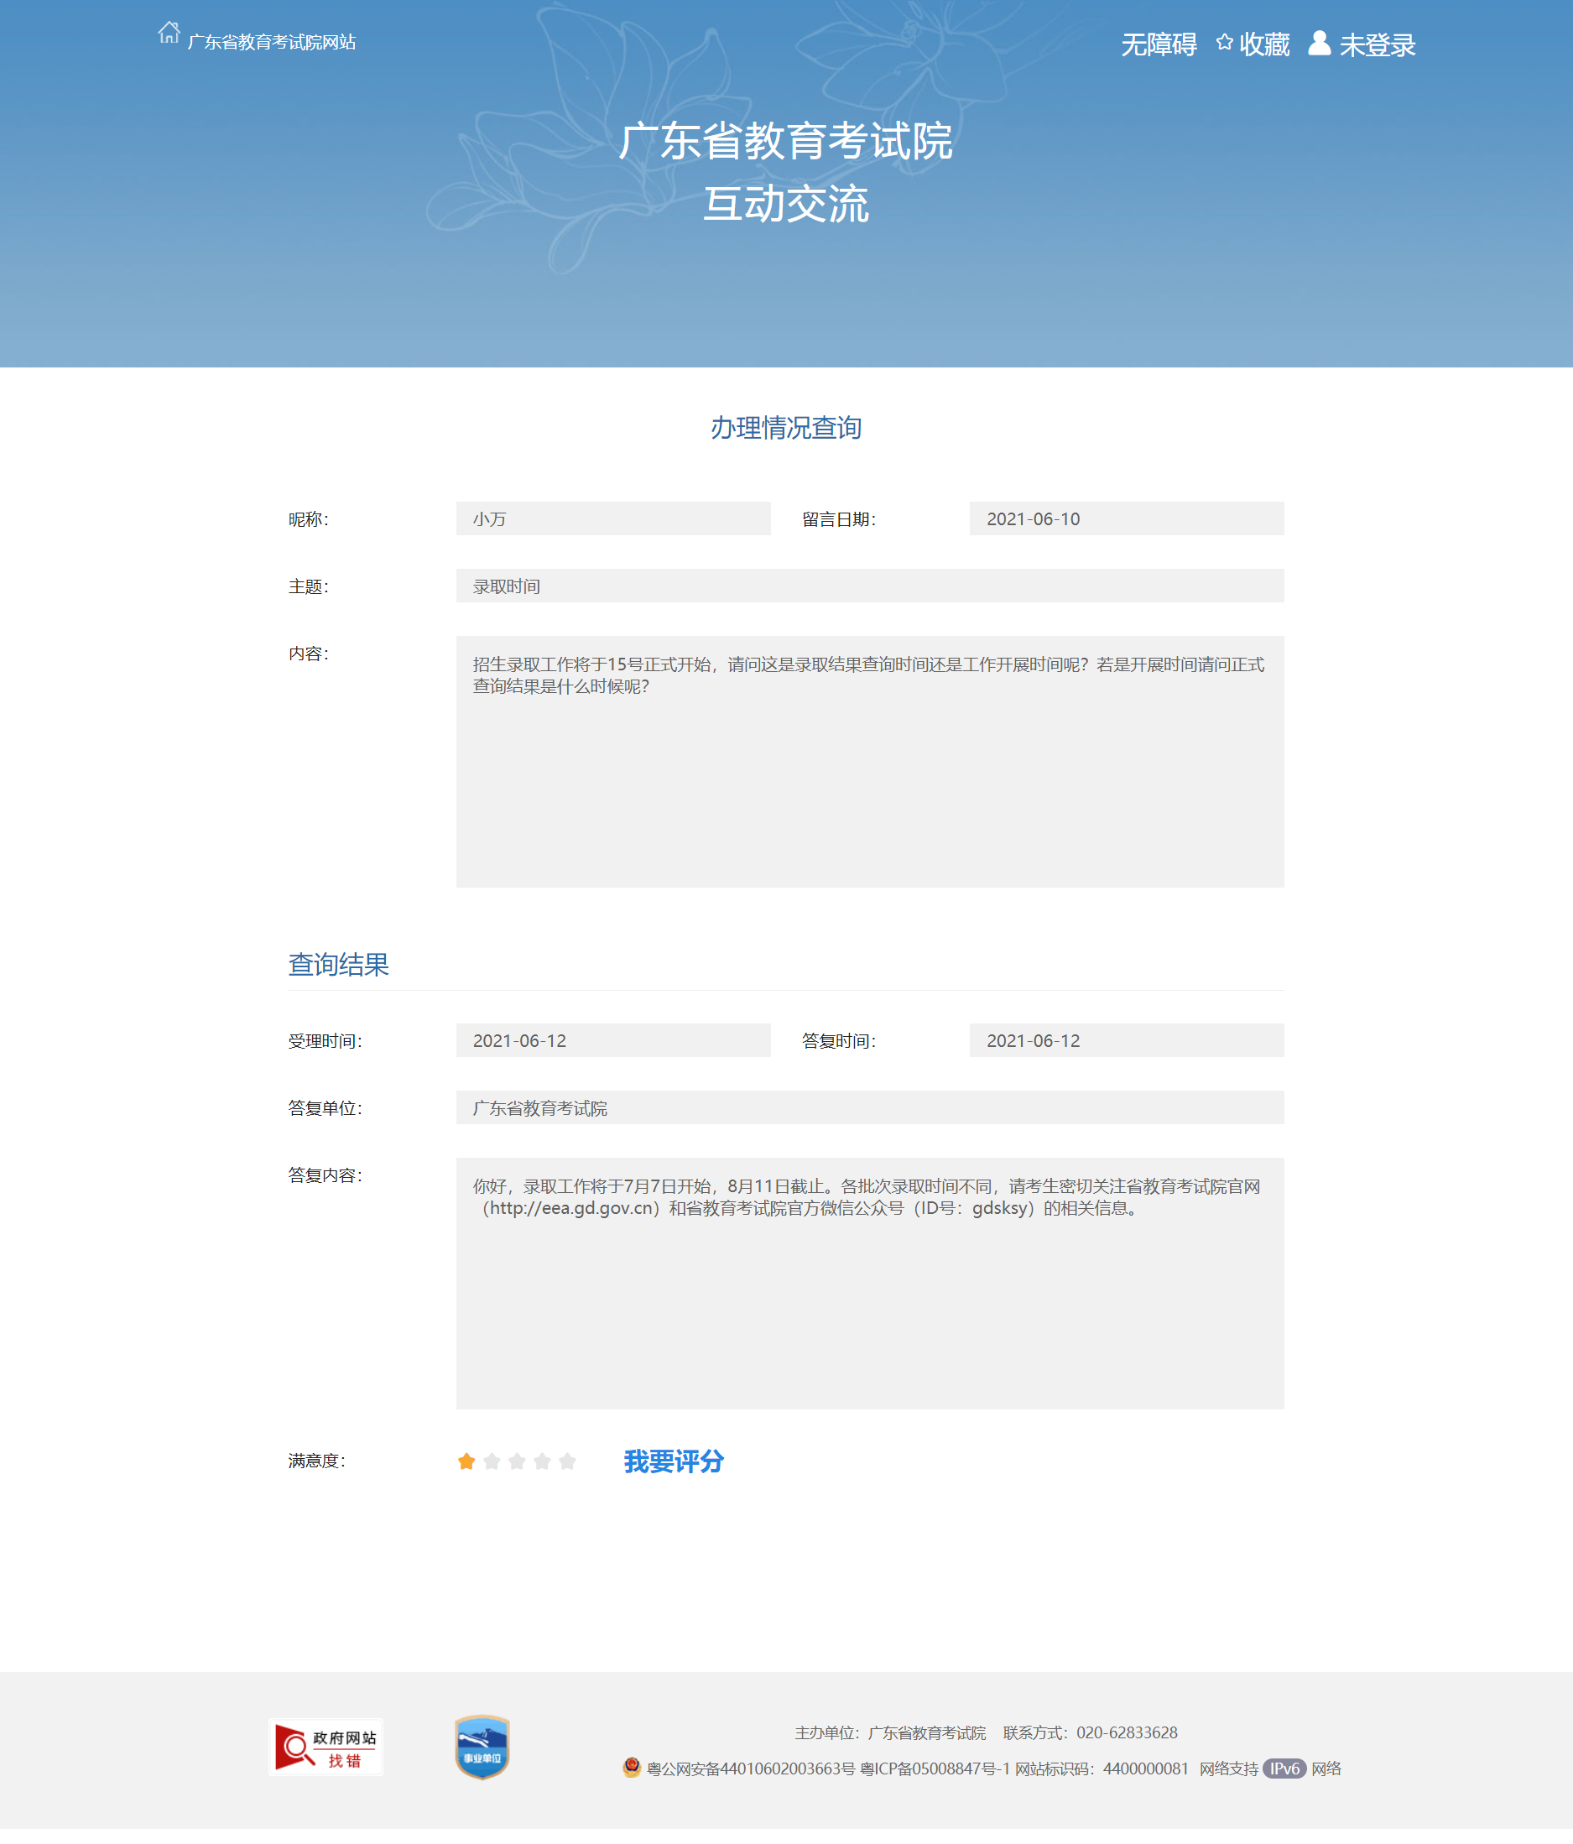Click the 我要评分 rating button

pyautogui.click(x=674, y=1461)
